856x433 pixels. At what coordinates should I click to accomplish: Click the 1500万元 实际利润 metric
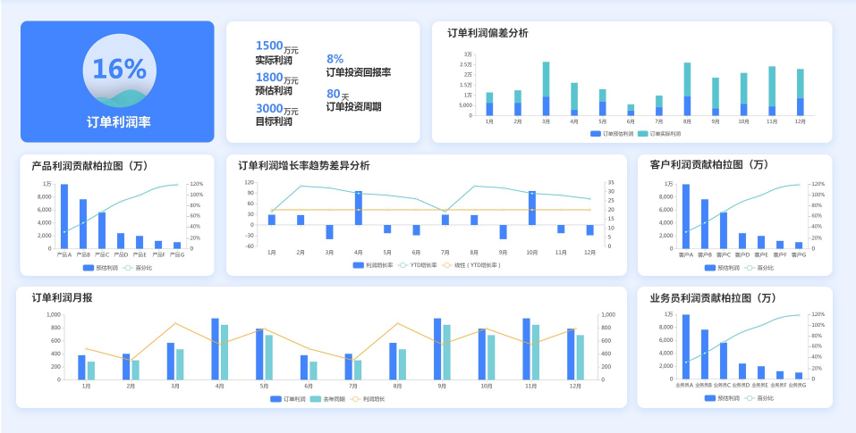point(276,53)
